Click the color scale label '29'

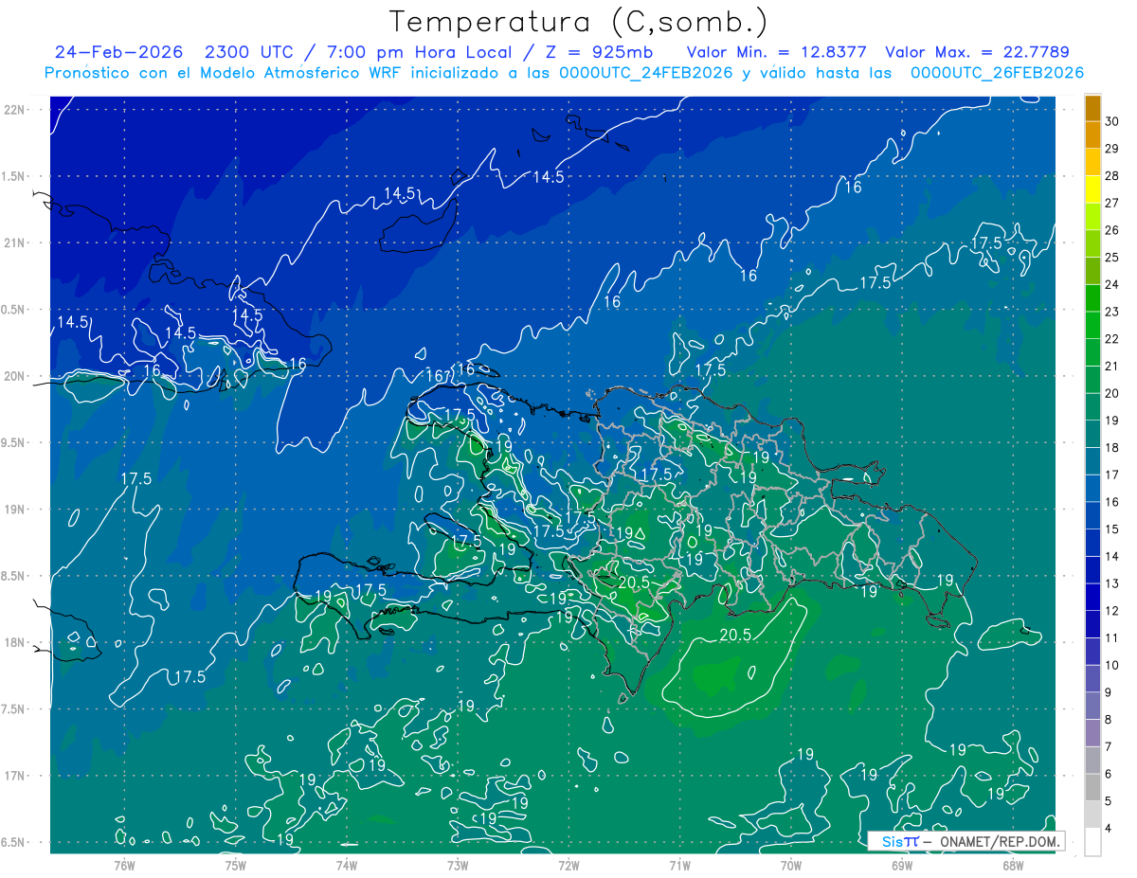(1112, 149)
